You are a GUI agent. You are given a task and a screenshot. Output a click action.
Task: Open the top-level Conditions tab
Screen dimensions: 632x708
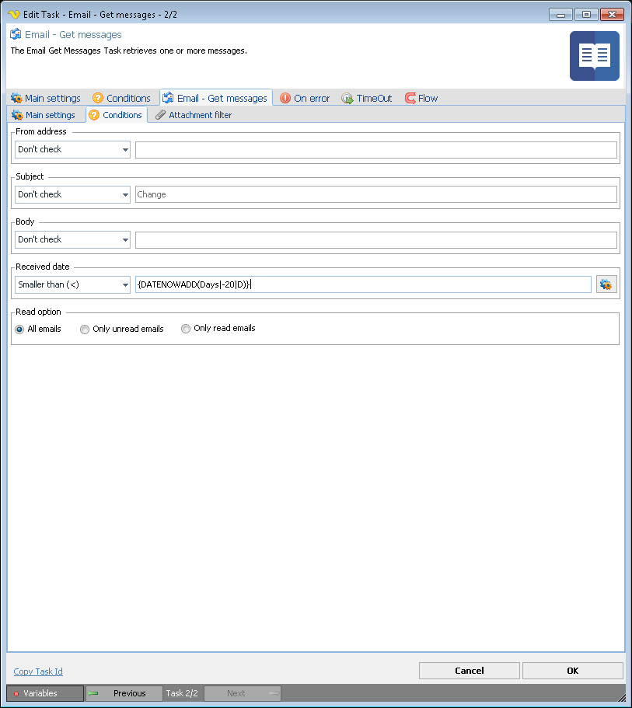point(121,98)
